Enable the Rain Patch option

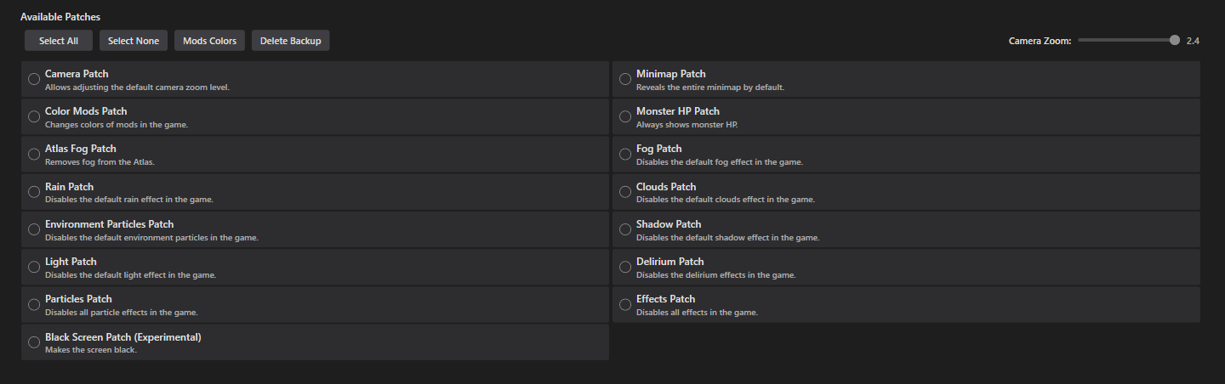(34, 192)
